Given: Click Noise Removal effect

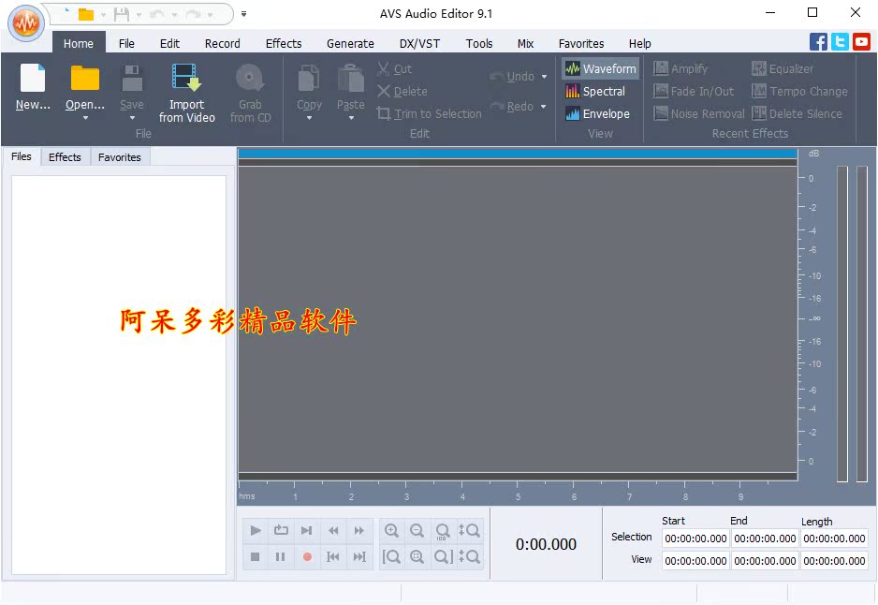Looking at the screenshot, I should tap(699, 113).
